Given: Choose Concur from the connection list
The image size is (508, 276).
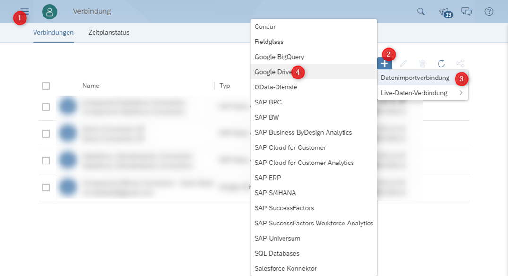Looking at the screenshot, I should click(314, 26).
